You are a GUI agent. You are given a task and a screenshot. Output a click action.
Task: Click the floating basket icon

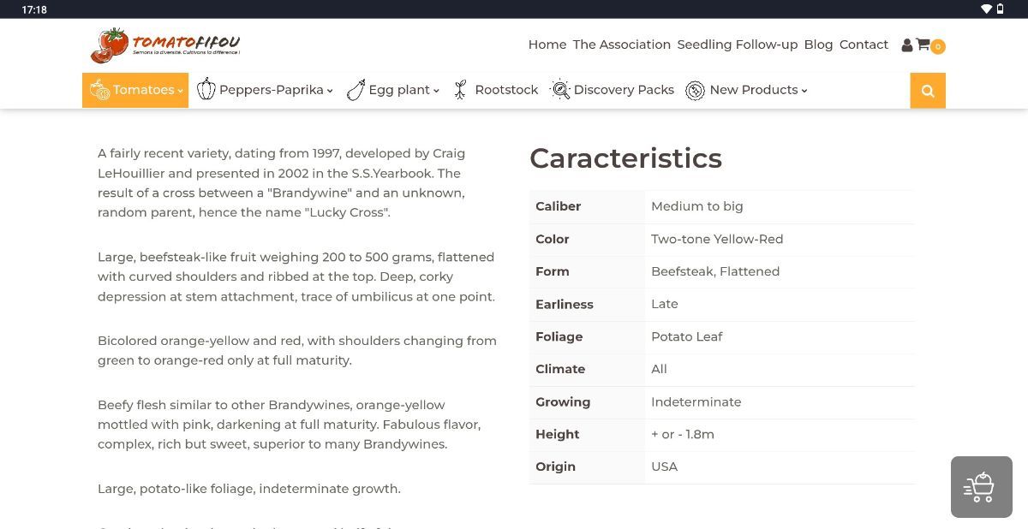(981, 487)
